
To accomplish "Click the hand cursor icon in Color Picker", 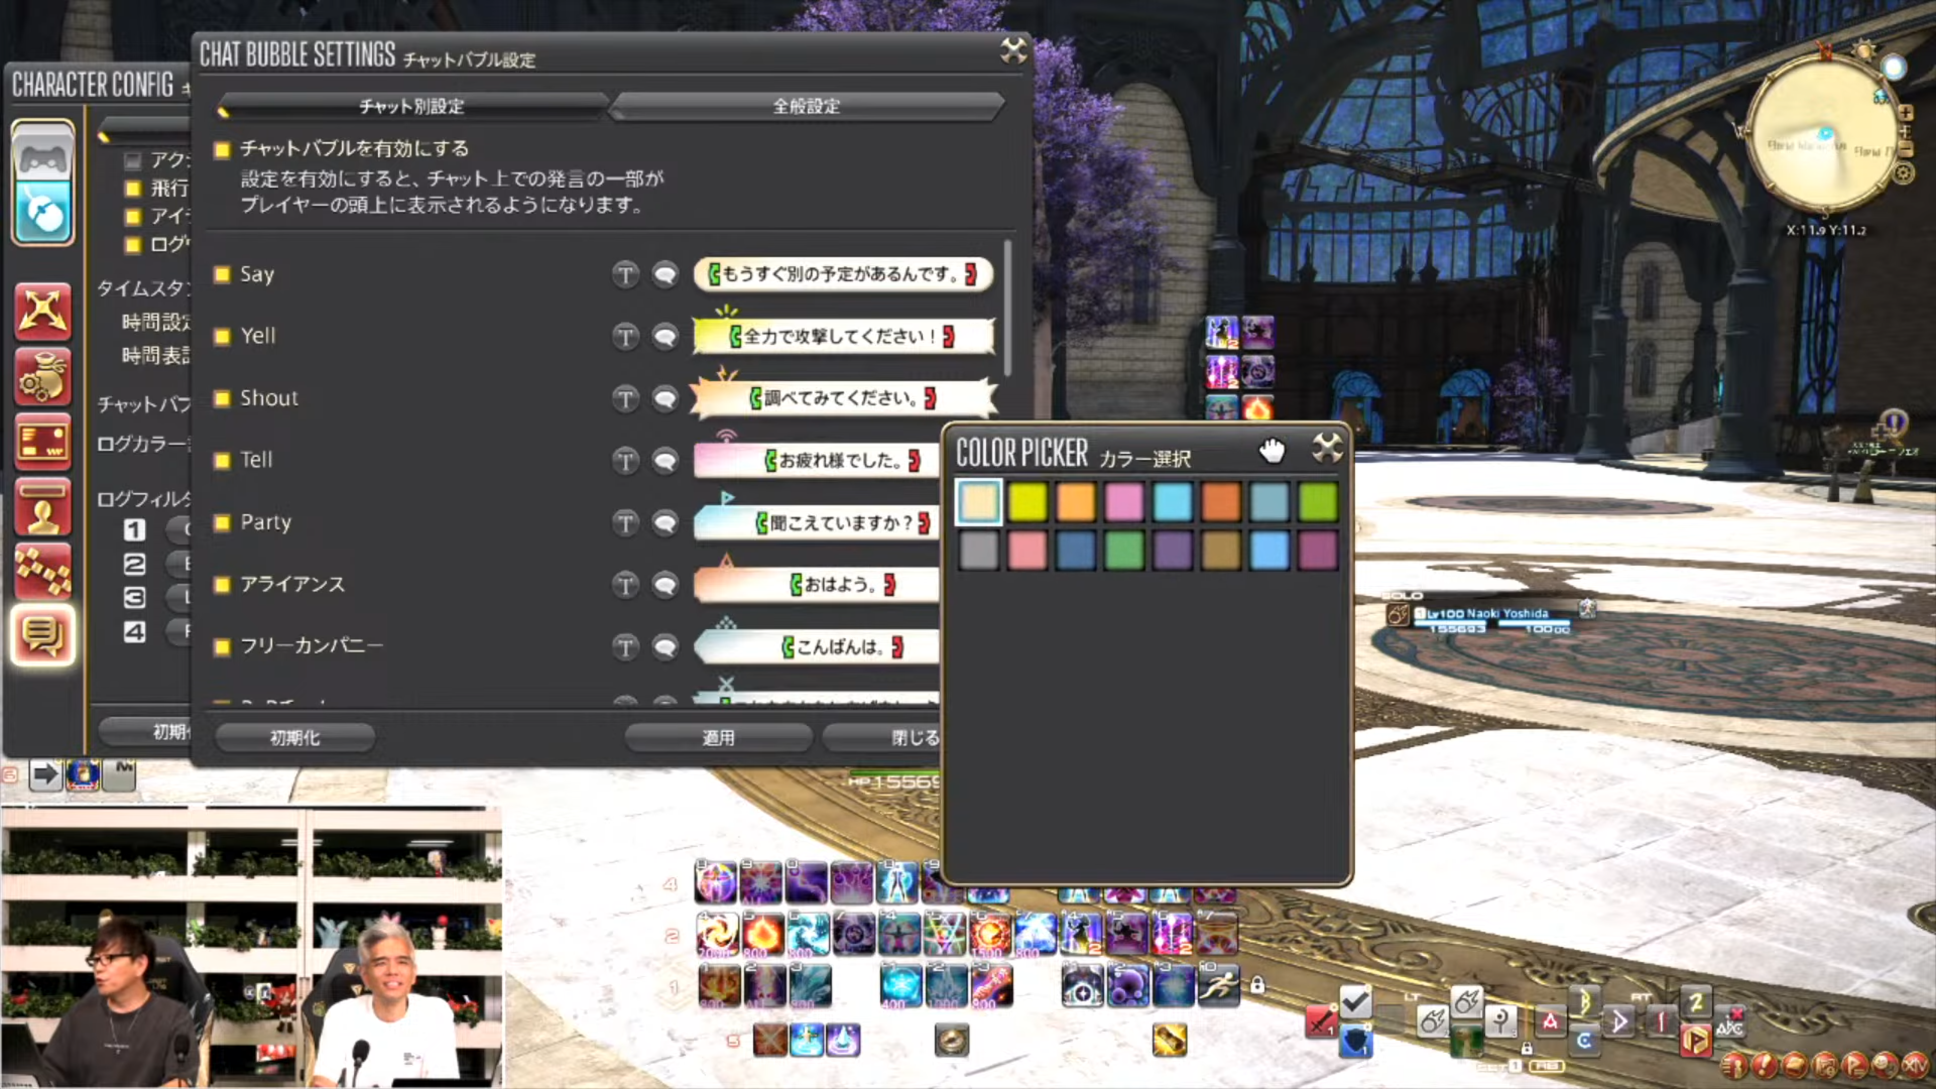I will (x=1272, y=450).
